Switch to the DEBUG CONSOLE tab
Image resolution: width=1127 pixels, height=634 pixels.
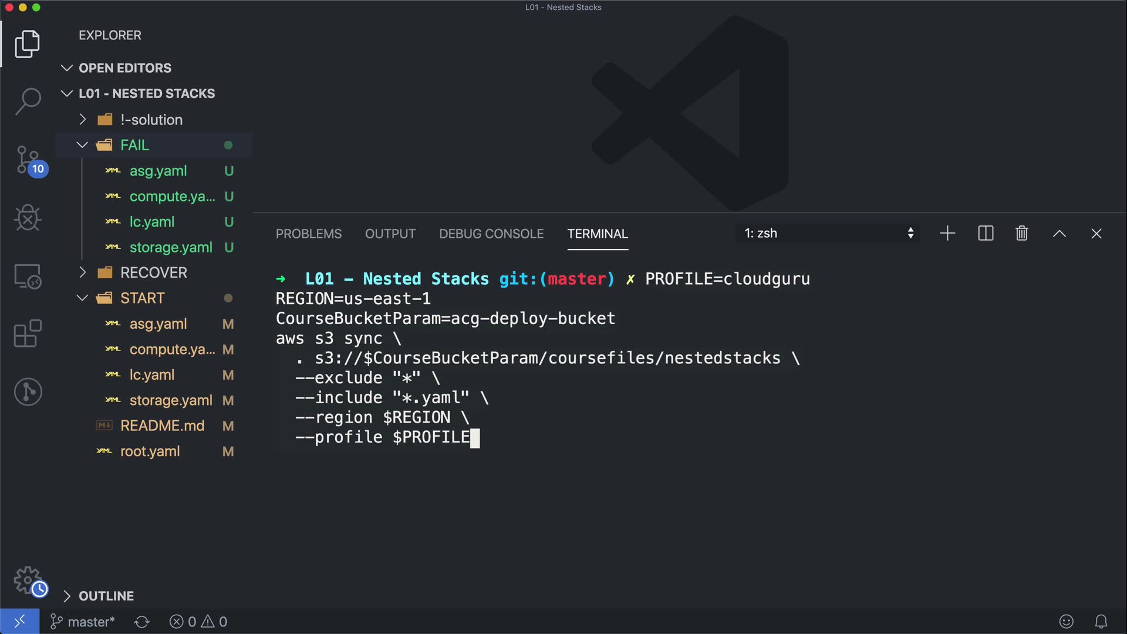[x=491, y=234]
